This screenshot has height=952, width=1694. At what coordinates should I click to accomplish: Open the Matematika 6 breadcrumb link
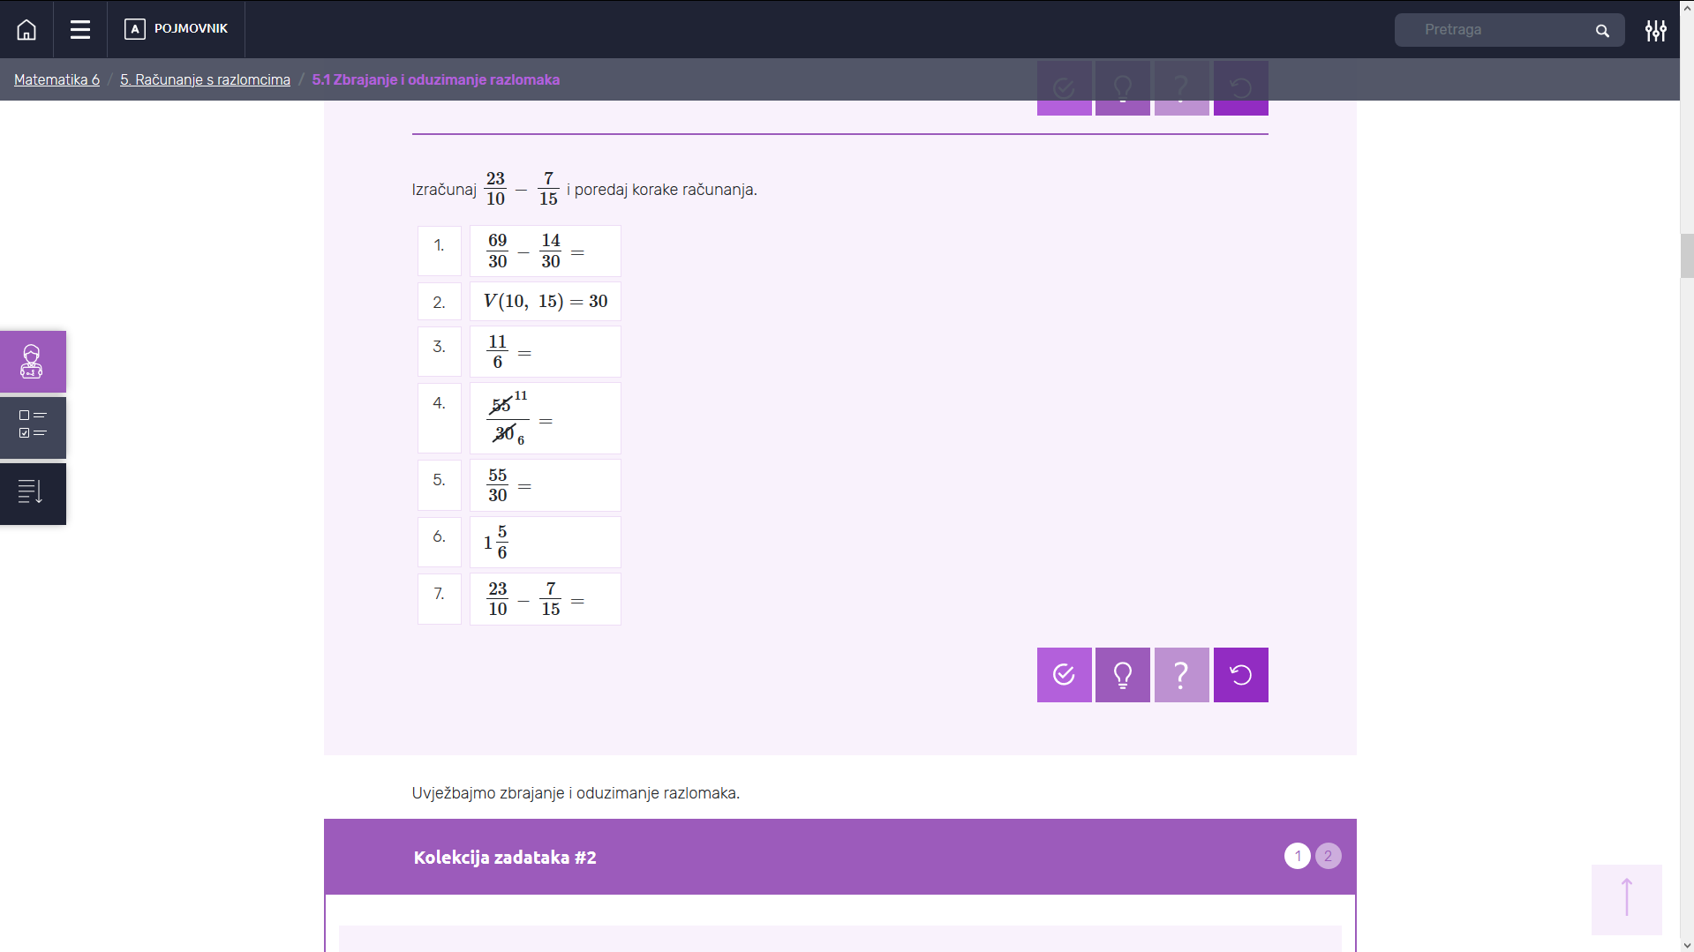point(56,79)
